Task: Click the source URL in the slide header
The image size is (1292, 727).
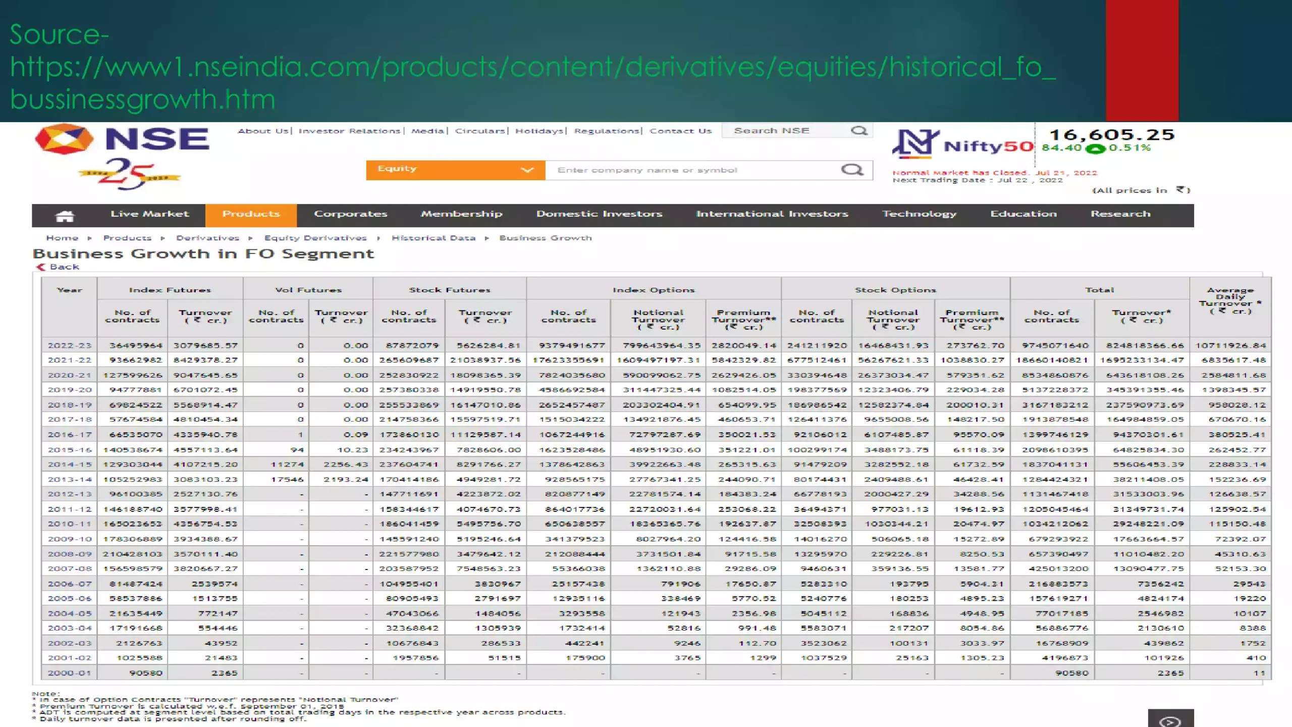Action: tap(532, 83)
